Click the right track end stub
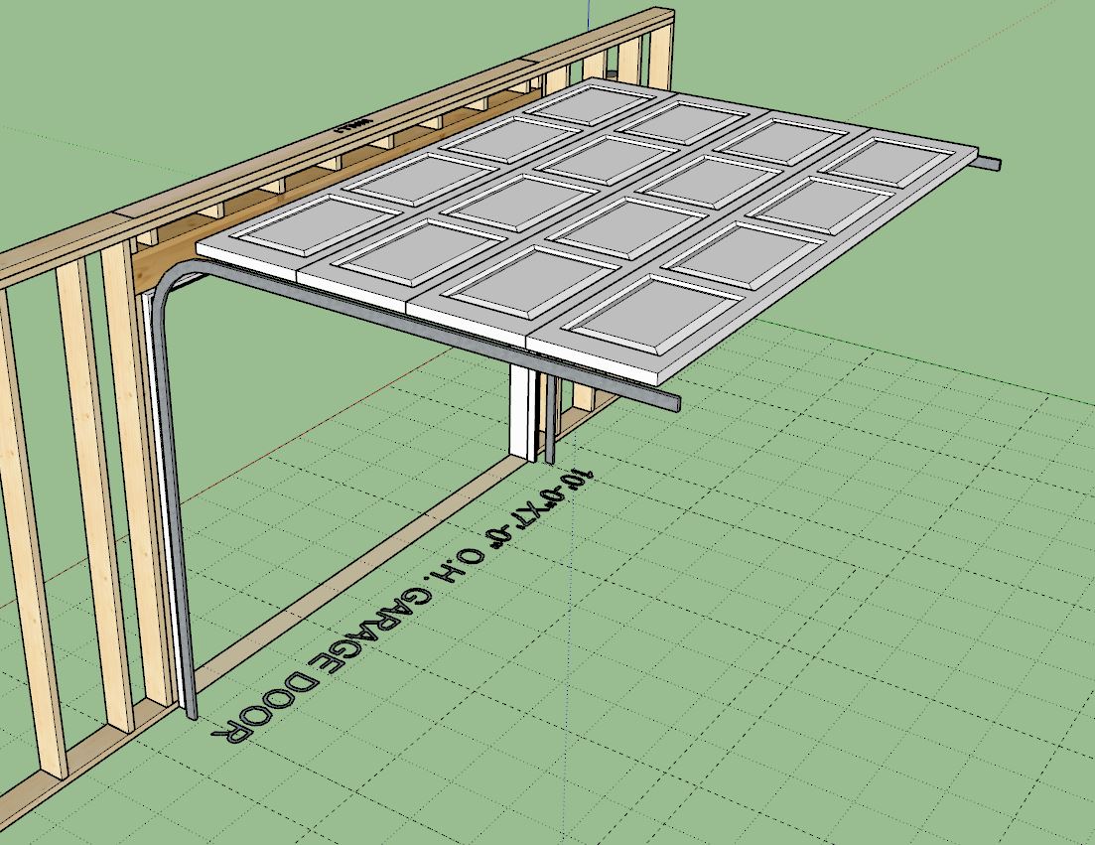Viewport: 1095px width, 845px height. click(x=989, y=162)
